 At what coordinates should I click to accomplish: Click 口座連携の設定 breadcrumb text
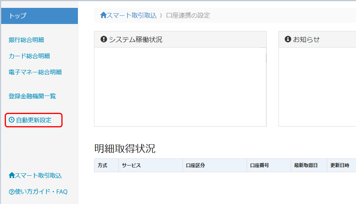point(188,15)
